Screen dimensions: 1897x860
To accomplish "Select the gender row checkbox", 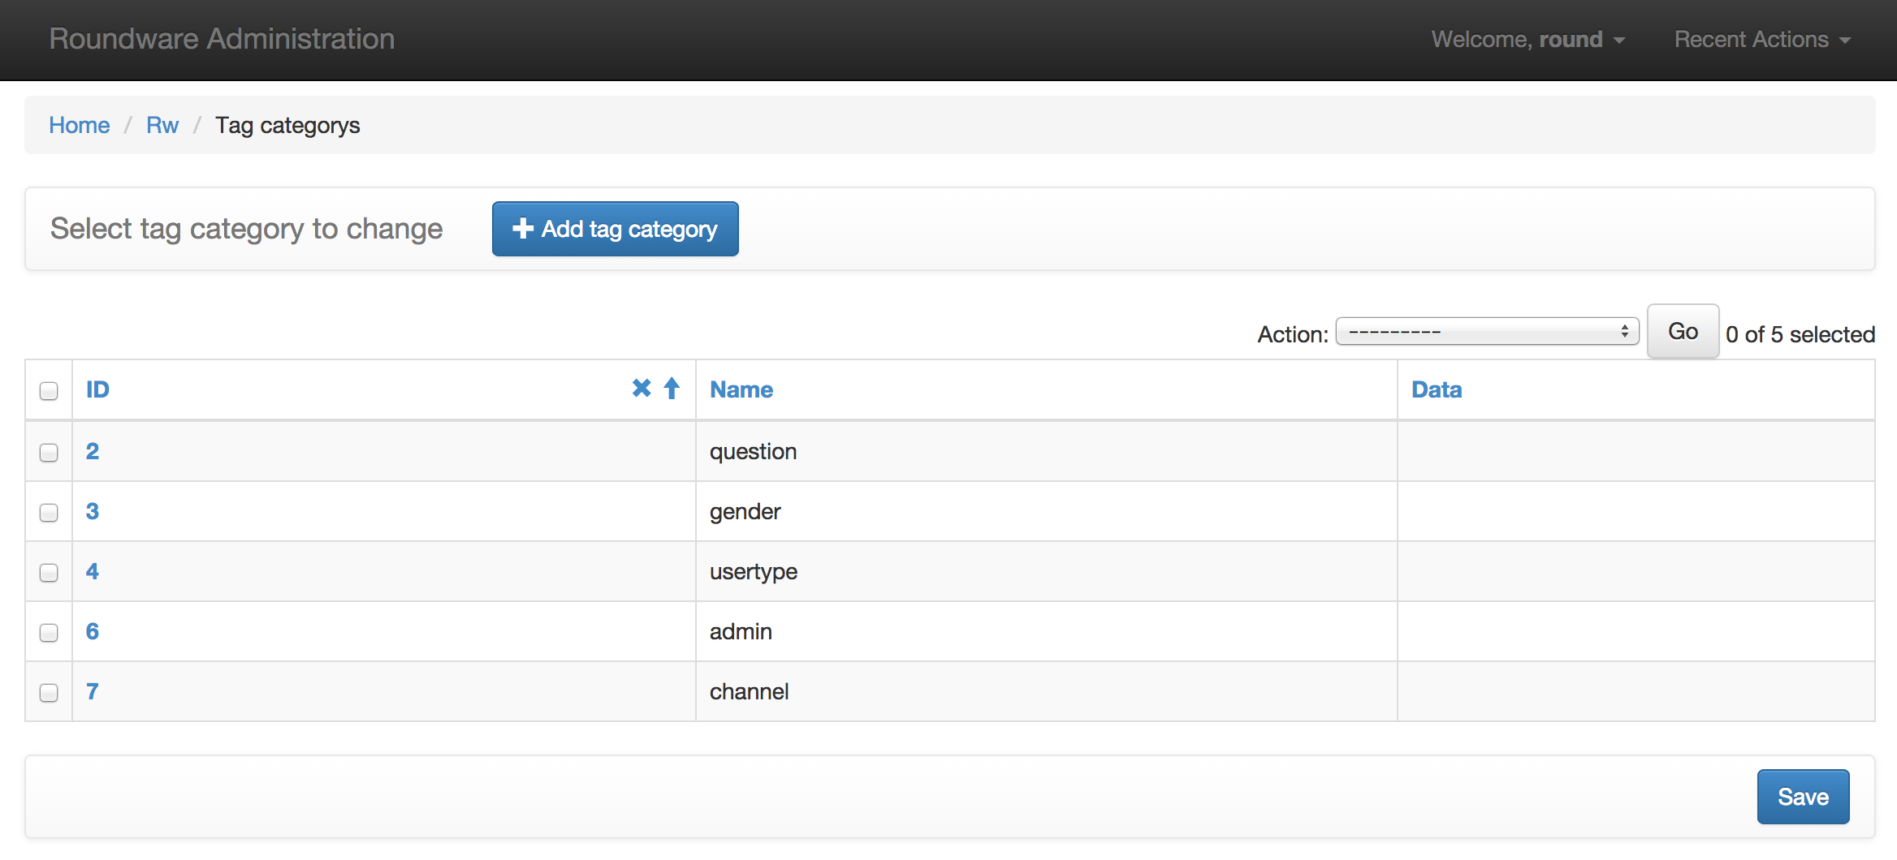I will [x=49, y=513].
